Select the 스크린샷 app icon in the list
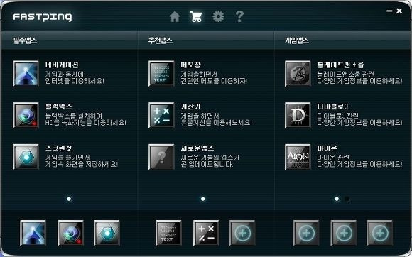The height and width of the screenshot is (257, 412). click(26, 157)
